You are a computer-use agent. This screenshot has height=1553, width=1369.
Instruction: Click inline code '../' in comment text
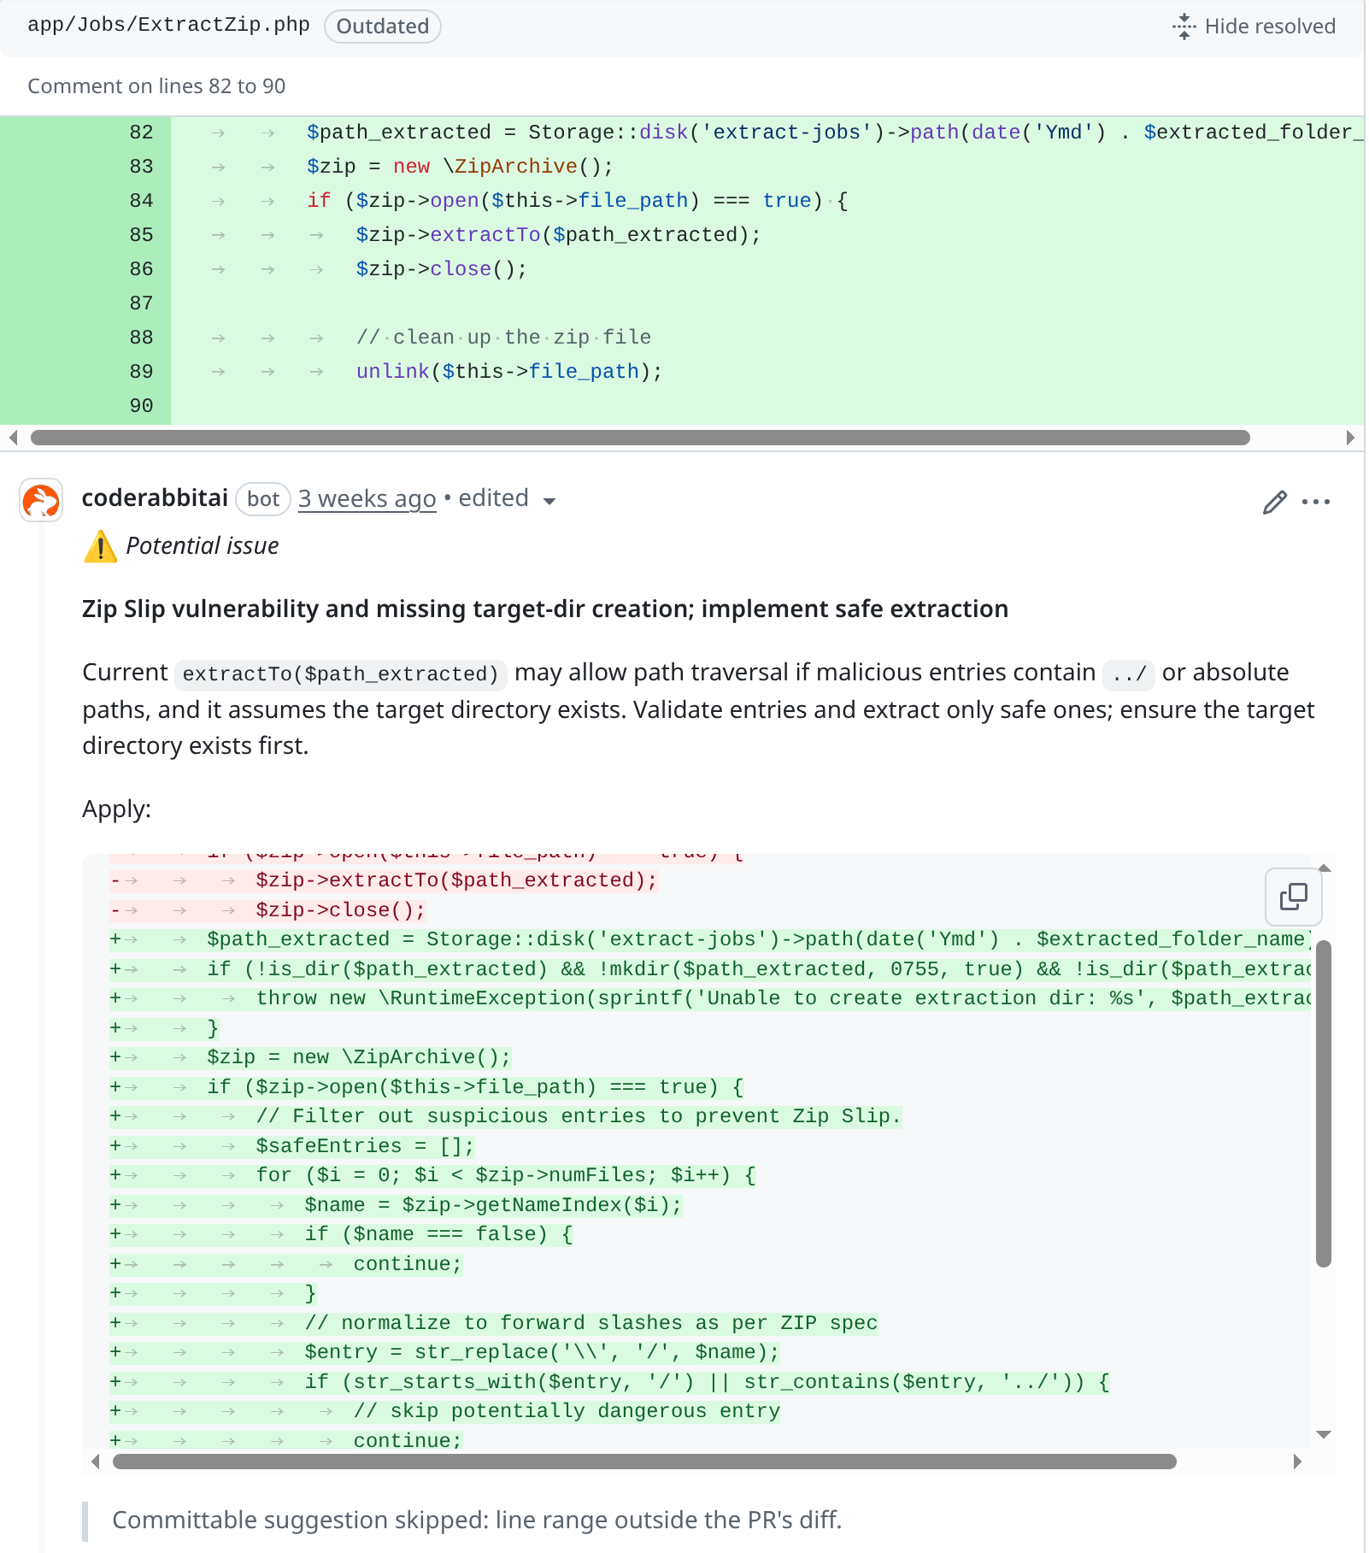point(1129,674)
